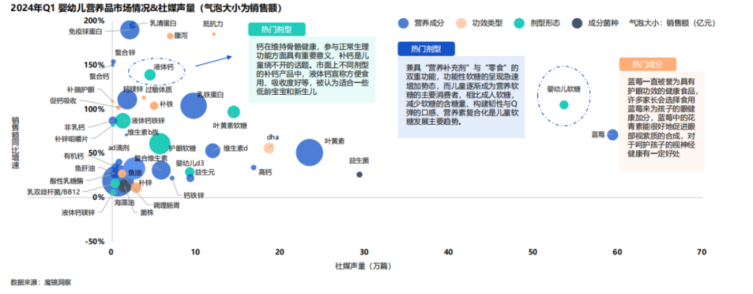
Task: Click the dark 益生菌 bubble
Action: pyautogui.click(x=359, y=174)
